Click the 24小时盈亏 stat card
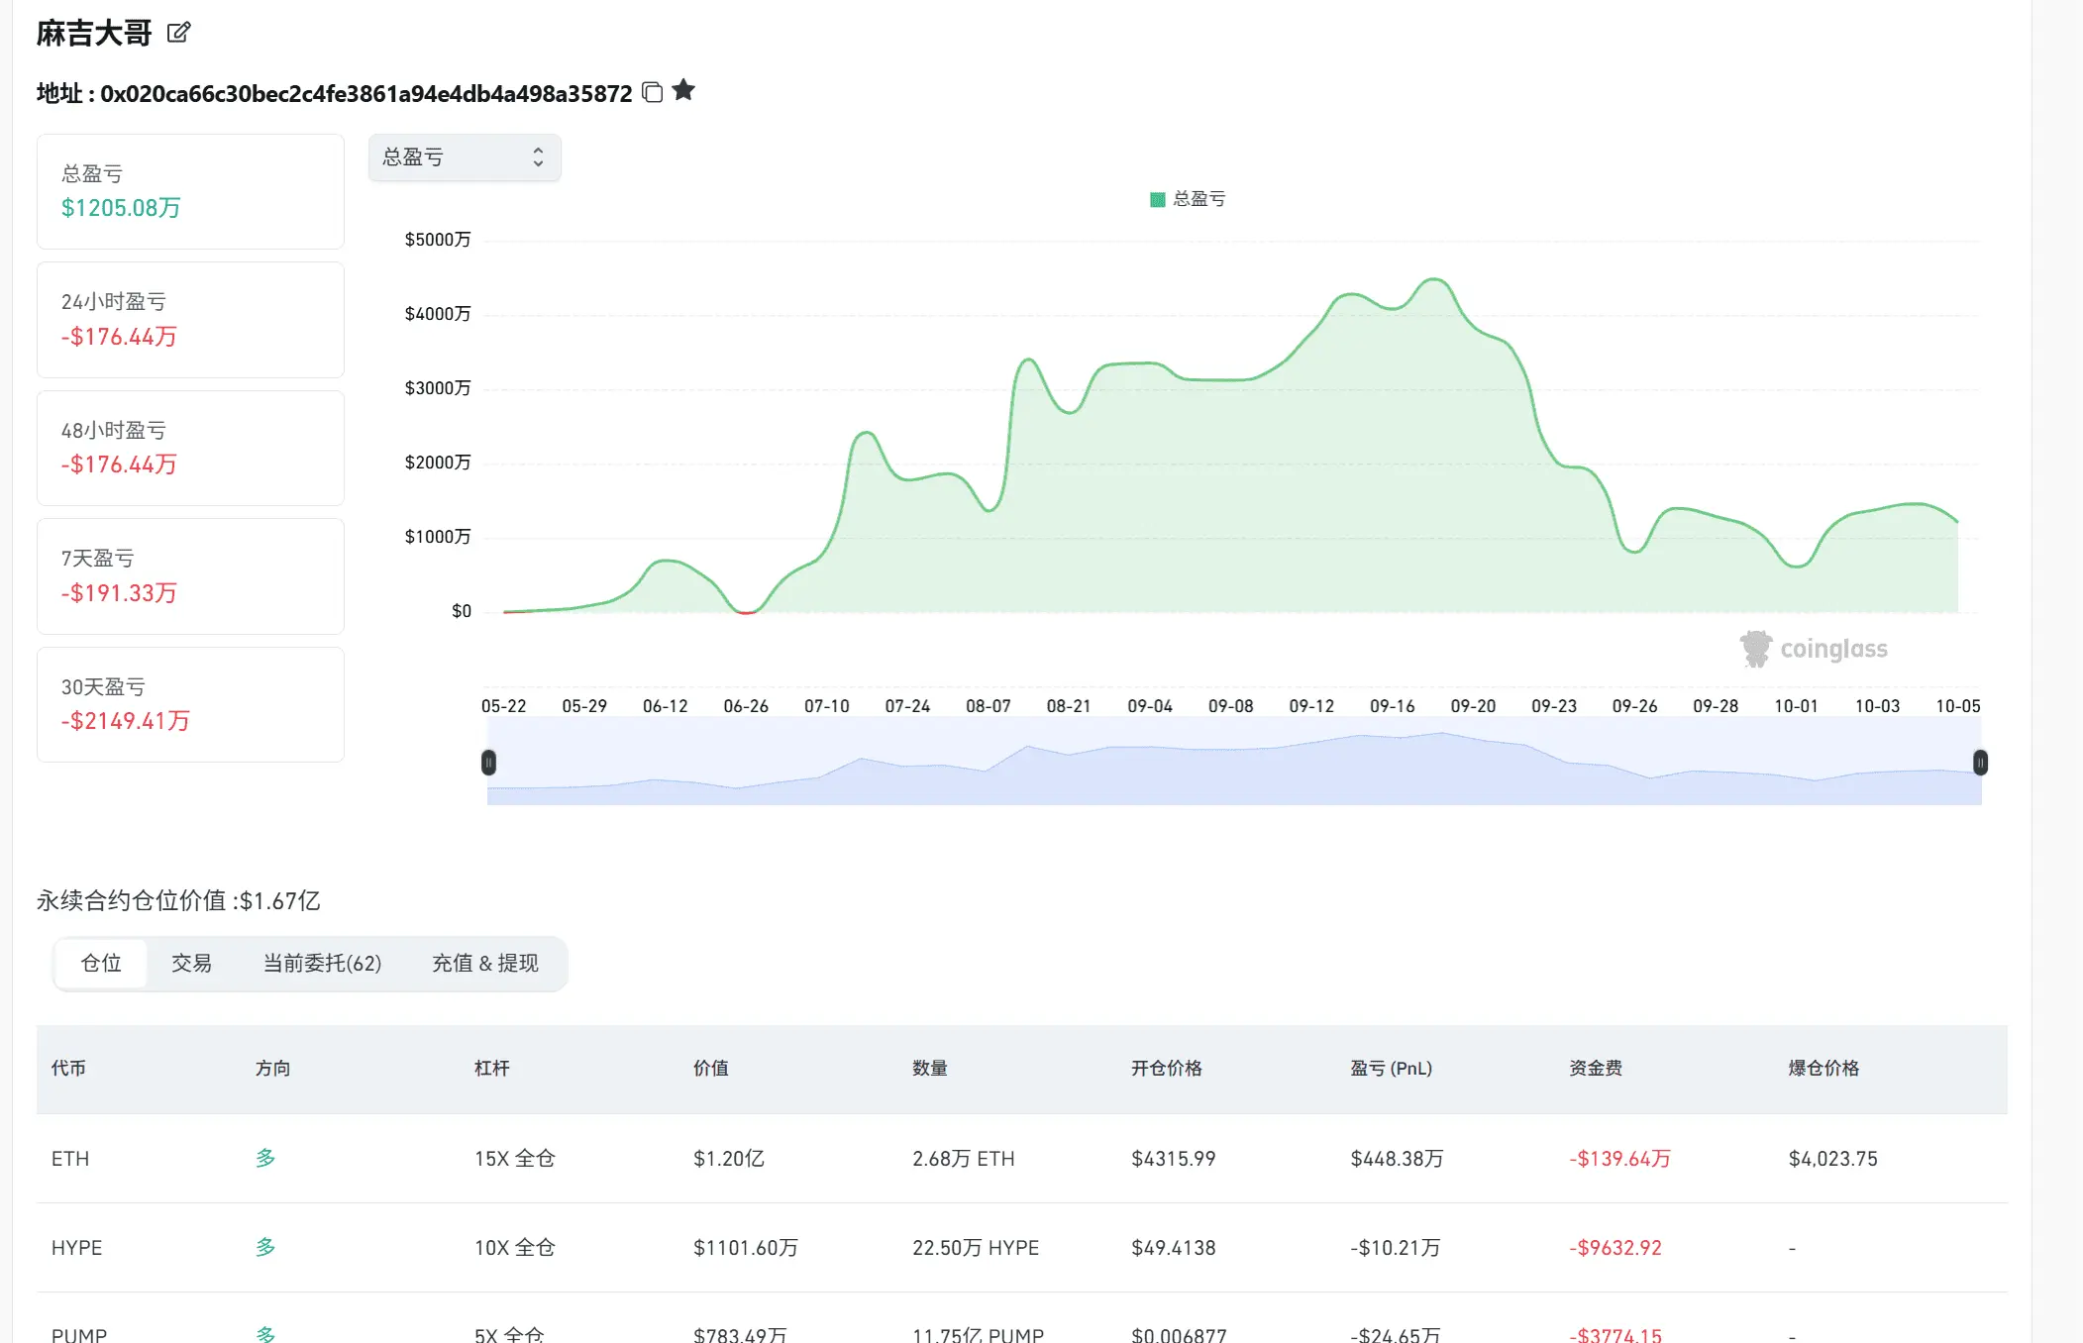Screen dimensions: 2083x1343 (190, 320)
